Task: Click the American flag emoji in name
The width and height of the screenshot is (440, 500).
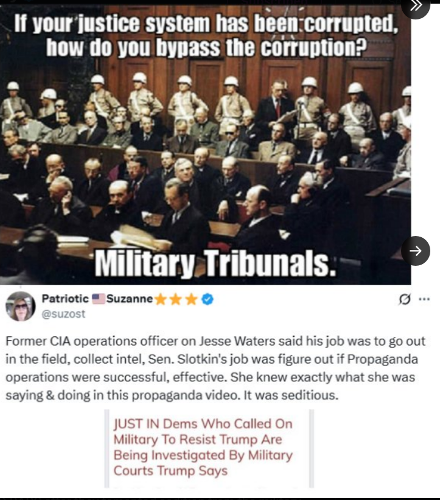Action: click(99, 299)
